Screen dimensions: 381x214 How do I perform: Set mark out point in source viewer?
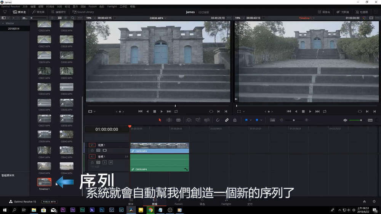226,111
